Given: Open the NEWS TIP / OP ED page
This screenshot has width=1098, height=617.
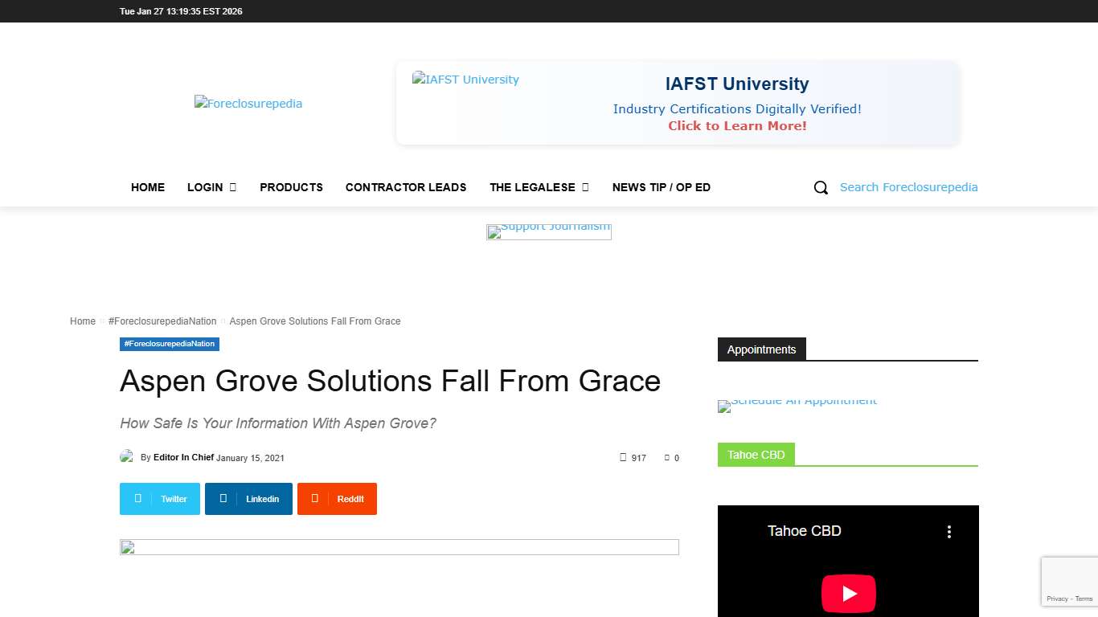Looking at the screenshot, I should tap(662, 187).
